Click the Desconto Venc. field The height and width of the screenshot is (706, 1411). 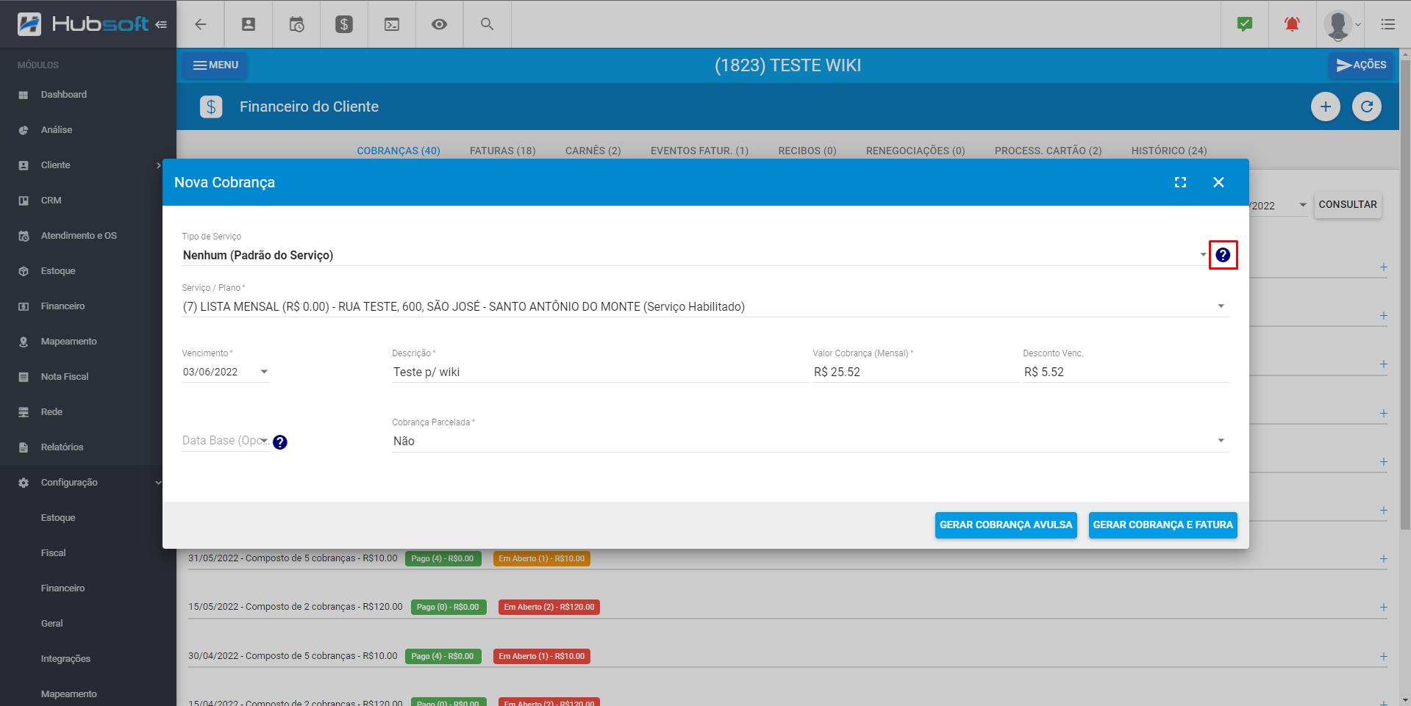[x=1126, y=372]
